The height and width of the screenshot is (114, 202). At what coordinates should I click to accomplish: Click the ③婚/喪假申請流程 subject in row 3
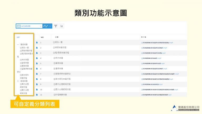[x=62, y=53]
